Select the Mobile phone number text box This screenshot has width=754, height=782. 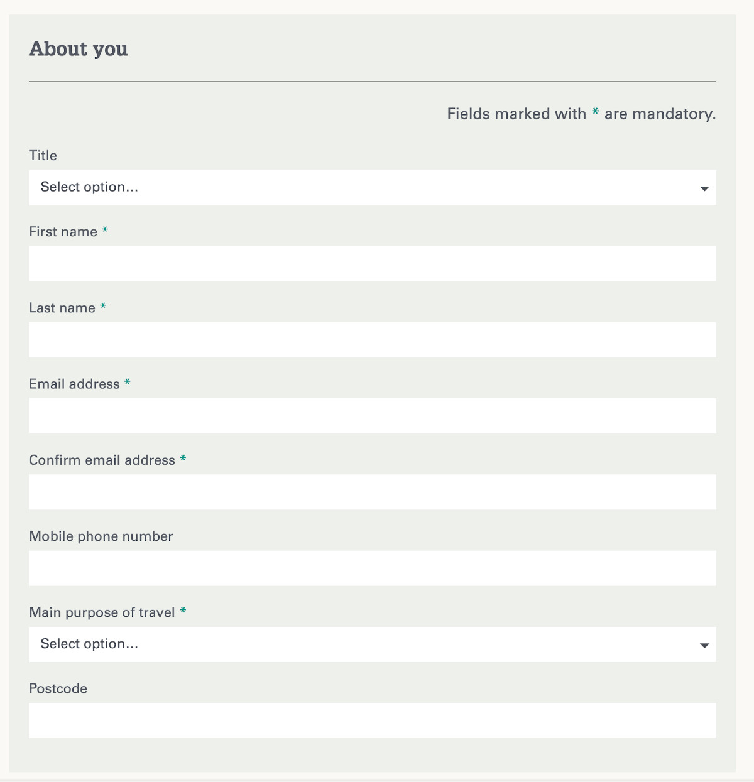[x=372, y=568]
